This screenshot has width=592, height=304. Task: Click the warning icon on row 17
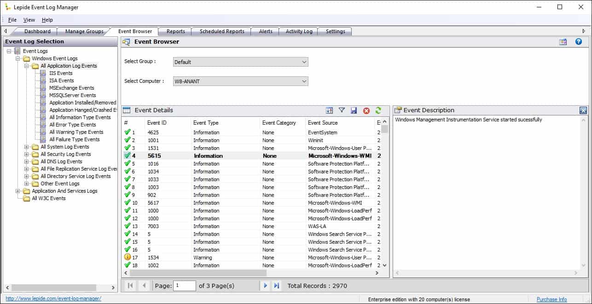[x=128, y=257]
